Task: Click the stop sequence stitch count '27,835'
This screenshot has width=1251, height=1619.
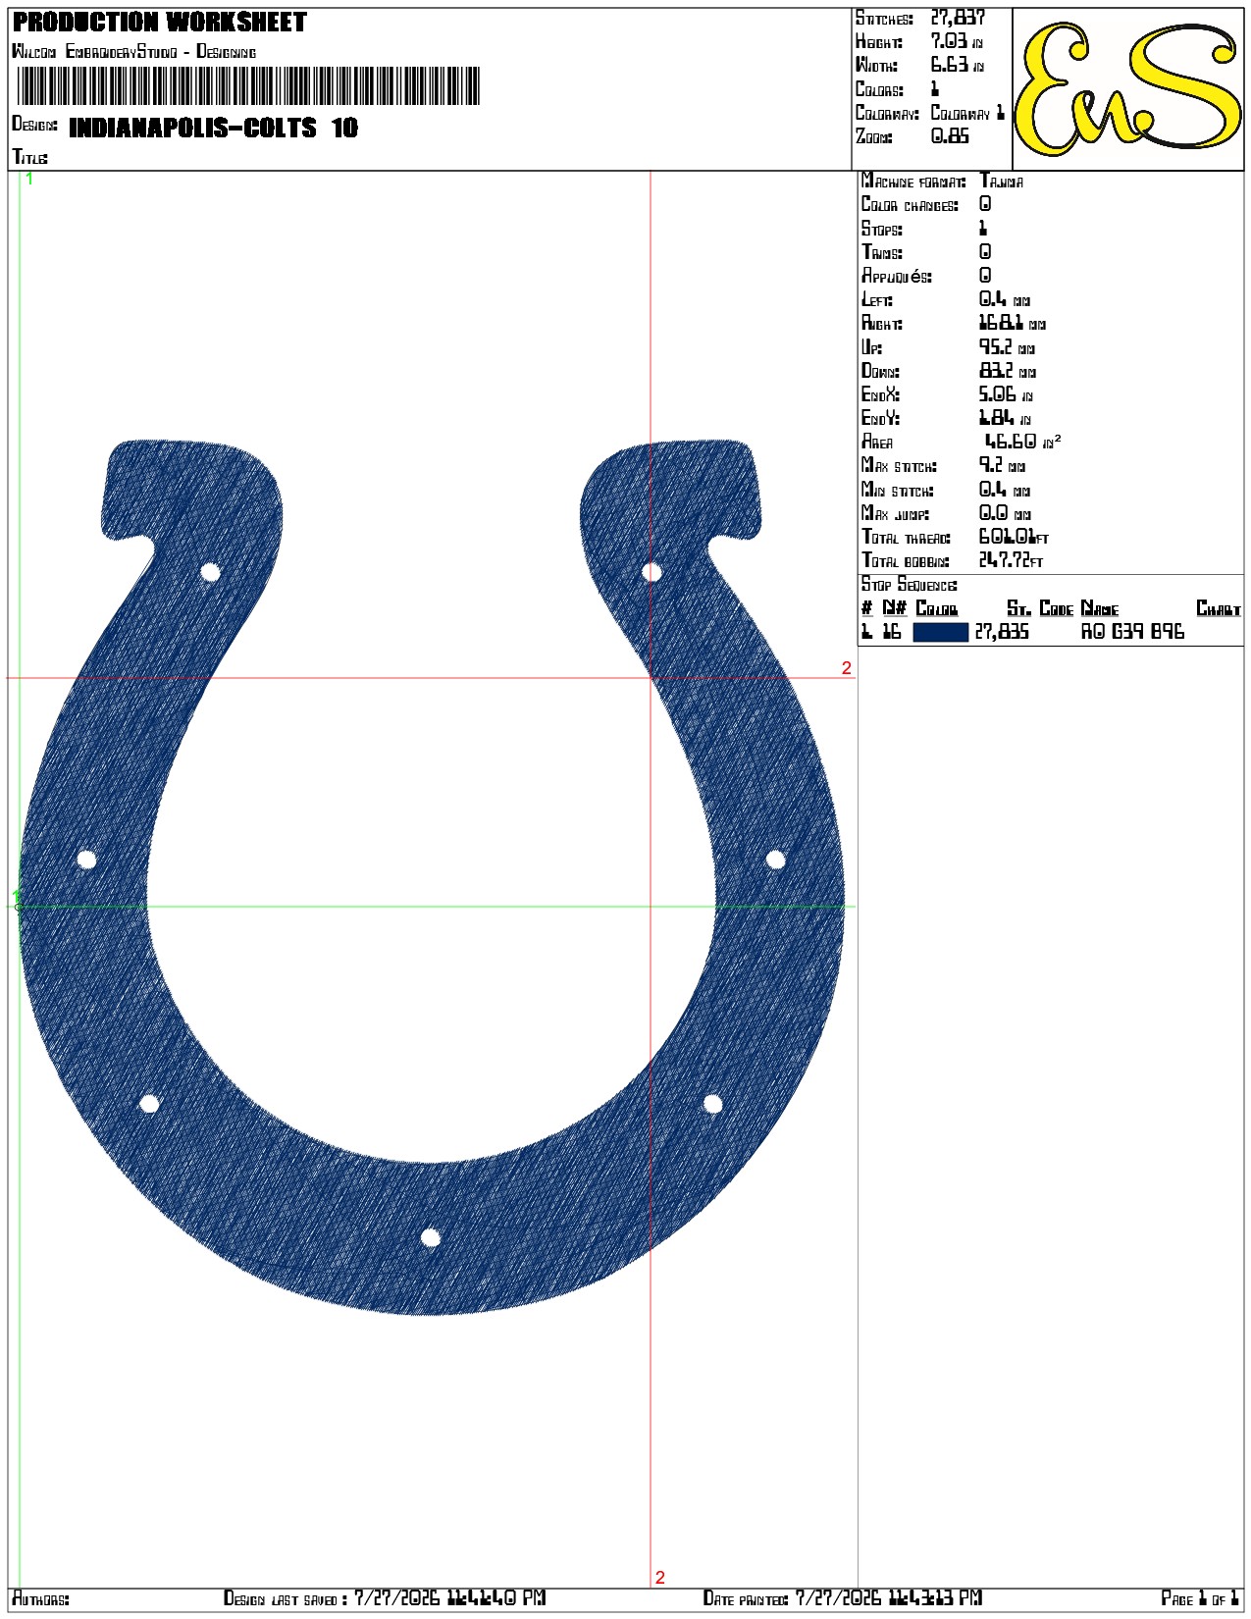Action: (1002, 632)
